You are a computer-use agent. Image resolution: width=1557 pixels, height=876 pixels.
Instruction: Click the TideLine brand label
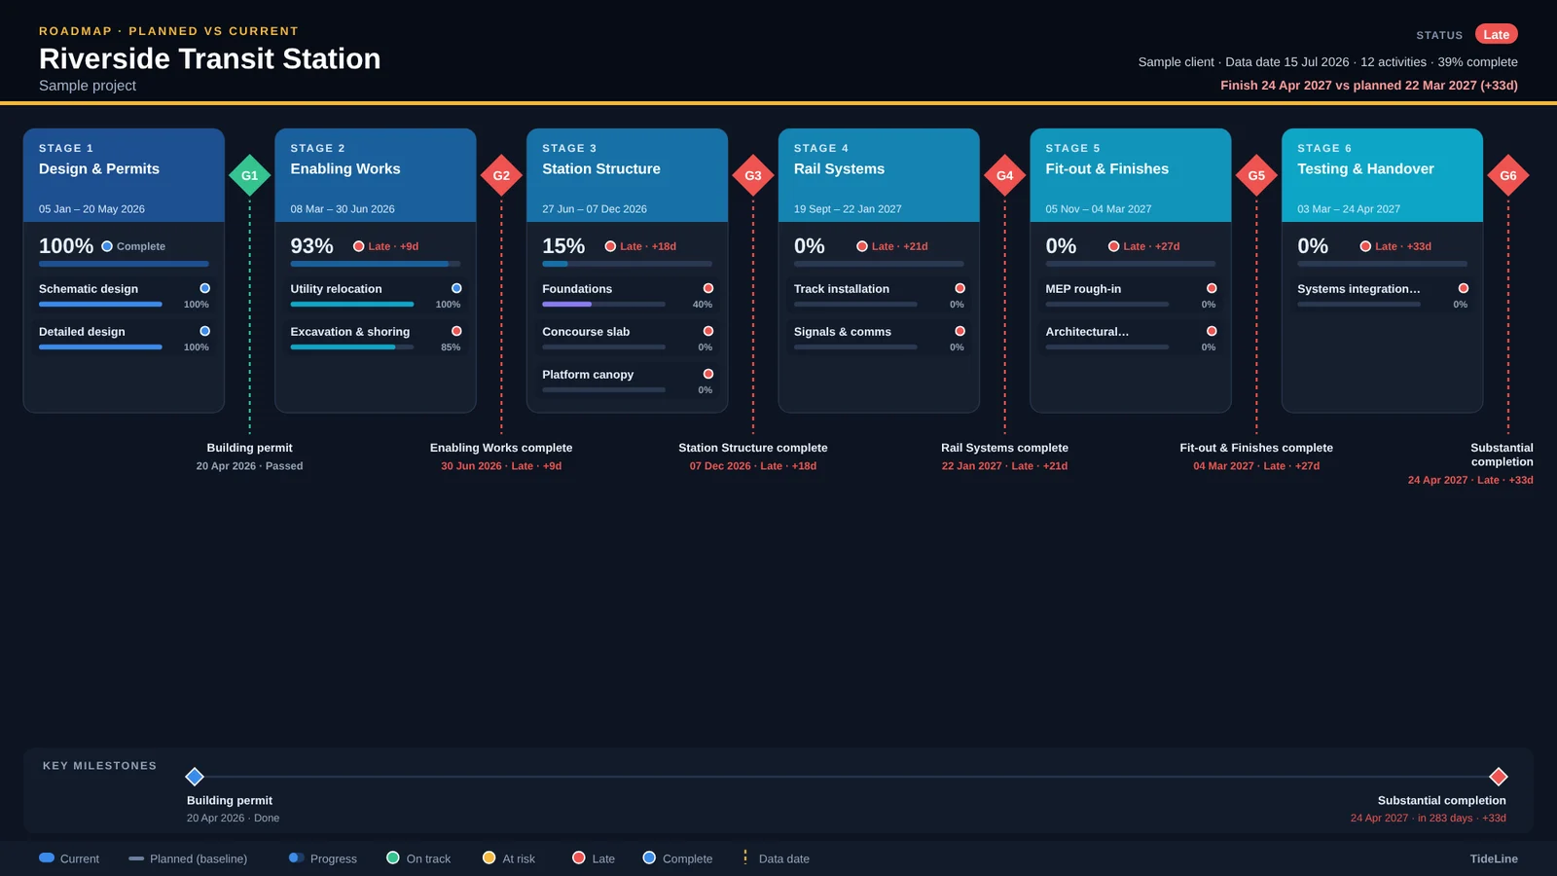coord(1494,858)
